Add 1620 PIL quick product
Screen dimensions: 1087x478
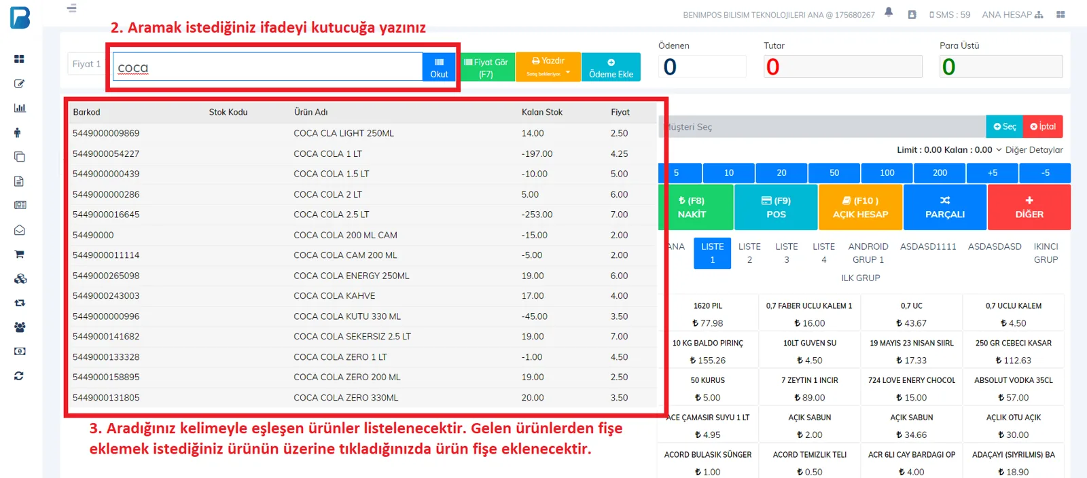(708, 314)
